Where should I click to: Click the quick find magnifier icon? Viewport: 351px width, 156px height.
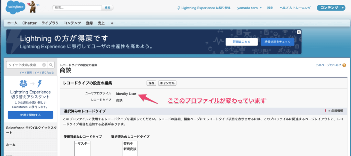(x=51, y=65)
